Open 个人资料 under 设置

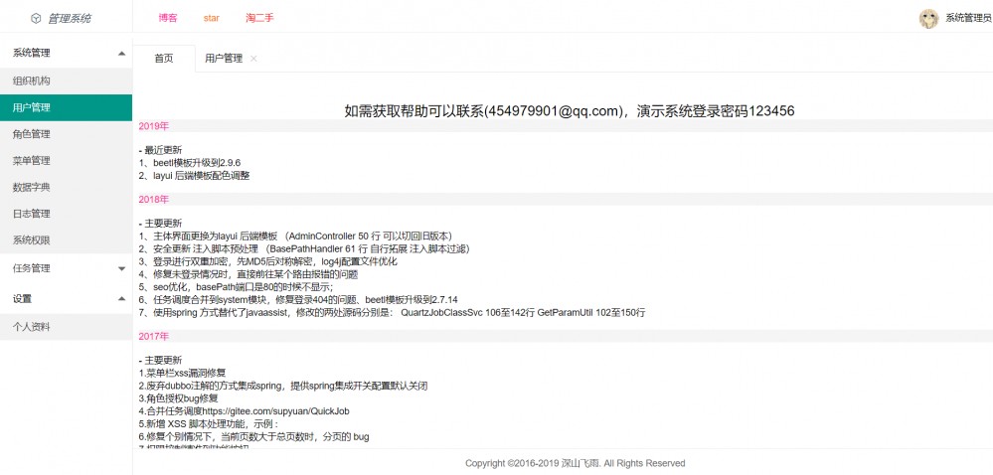(66, 327)
